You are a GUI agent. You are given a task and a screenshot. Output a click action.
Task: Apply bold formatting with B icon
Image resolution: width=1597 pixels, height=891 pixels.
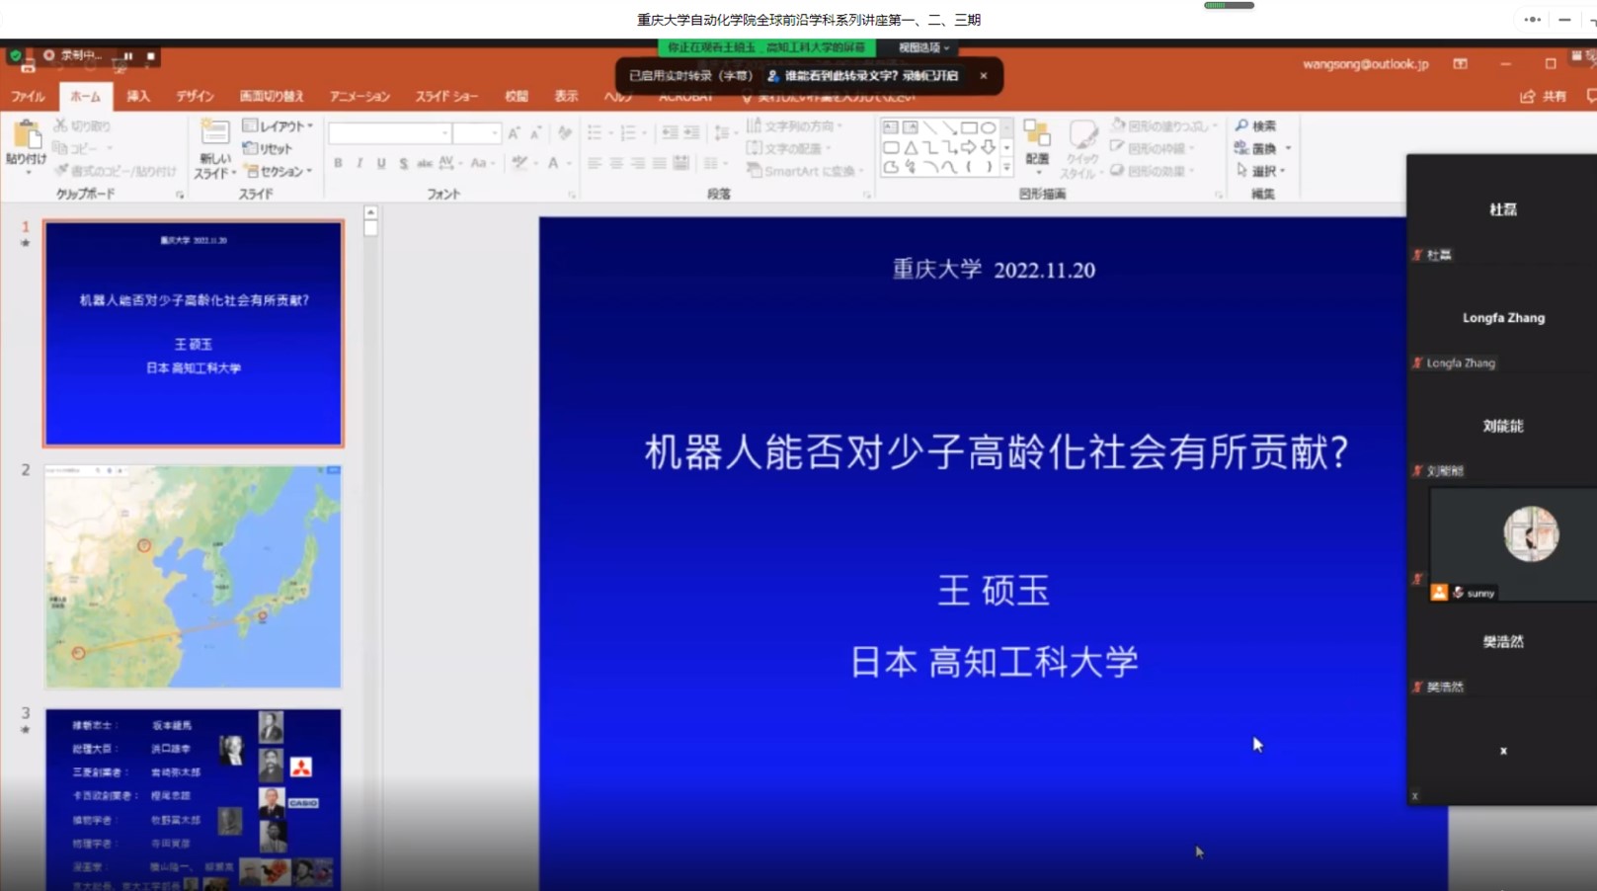[x=338, y=163]
